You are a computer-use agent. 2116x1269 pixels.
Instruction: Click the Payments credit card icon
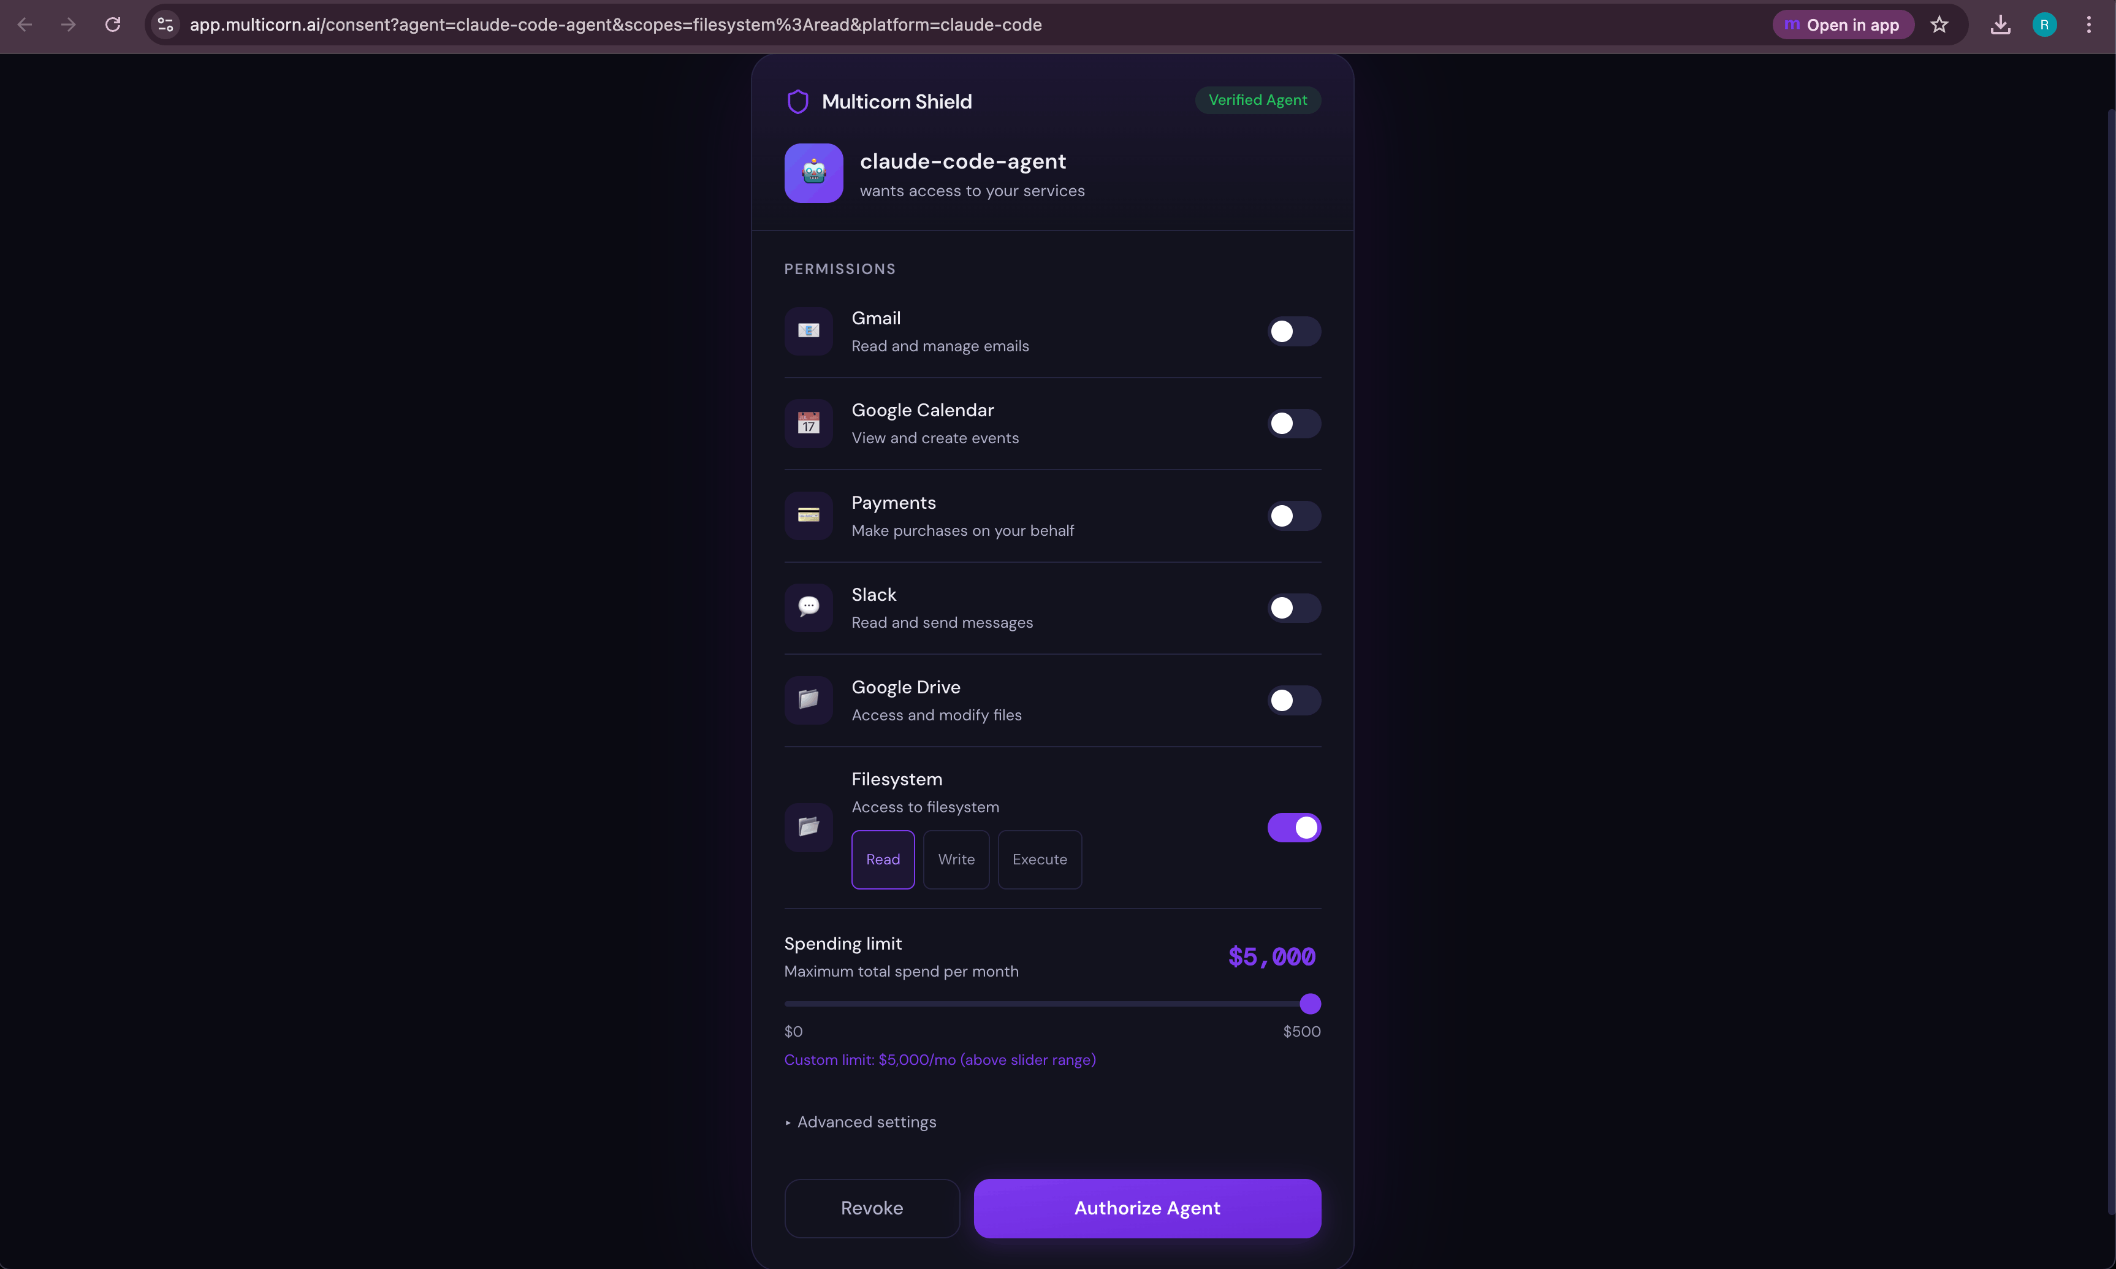808,516
